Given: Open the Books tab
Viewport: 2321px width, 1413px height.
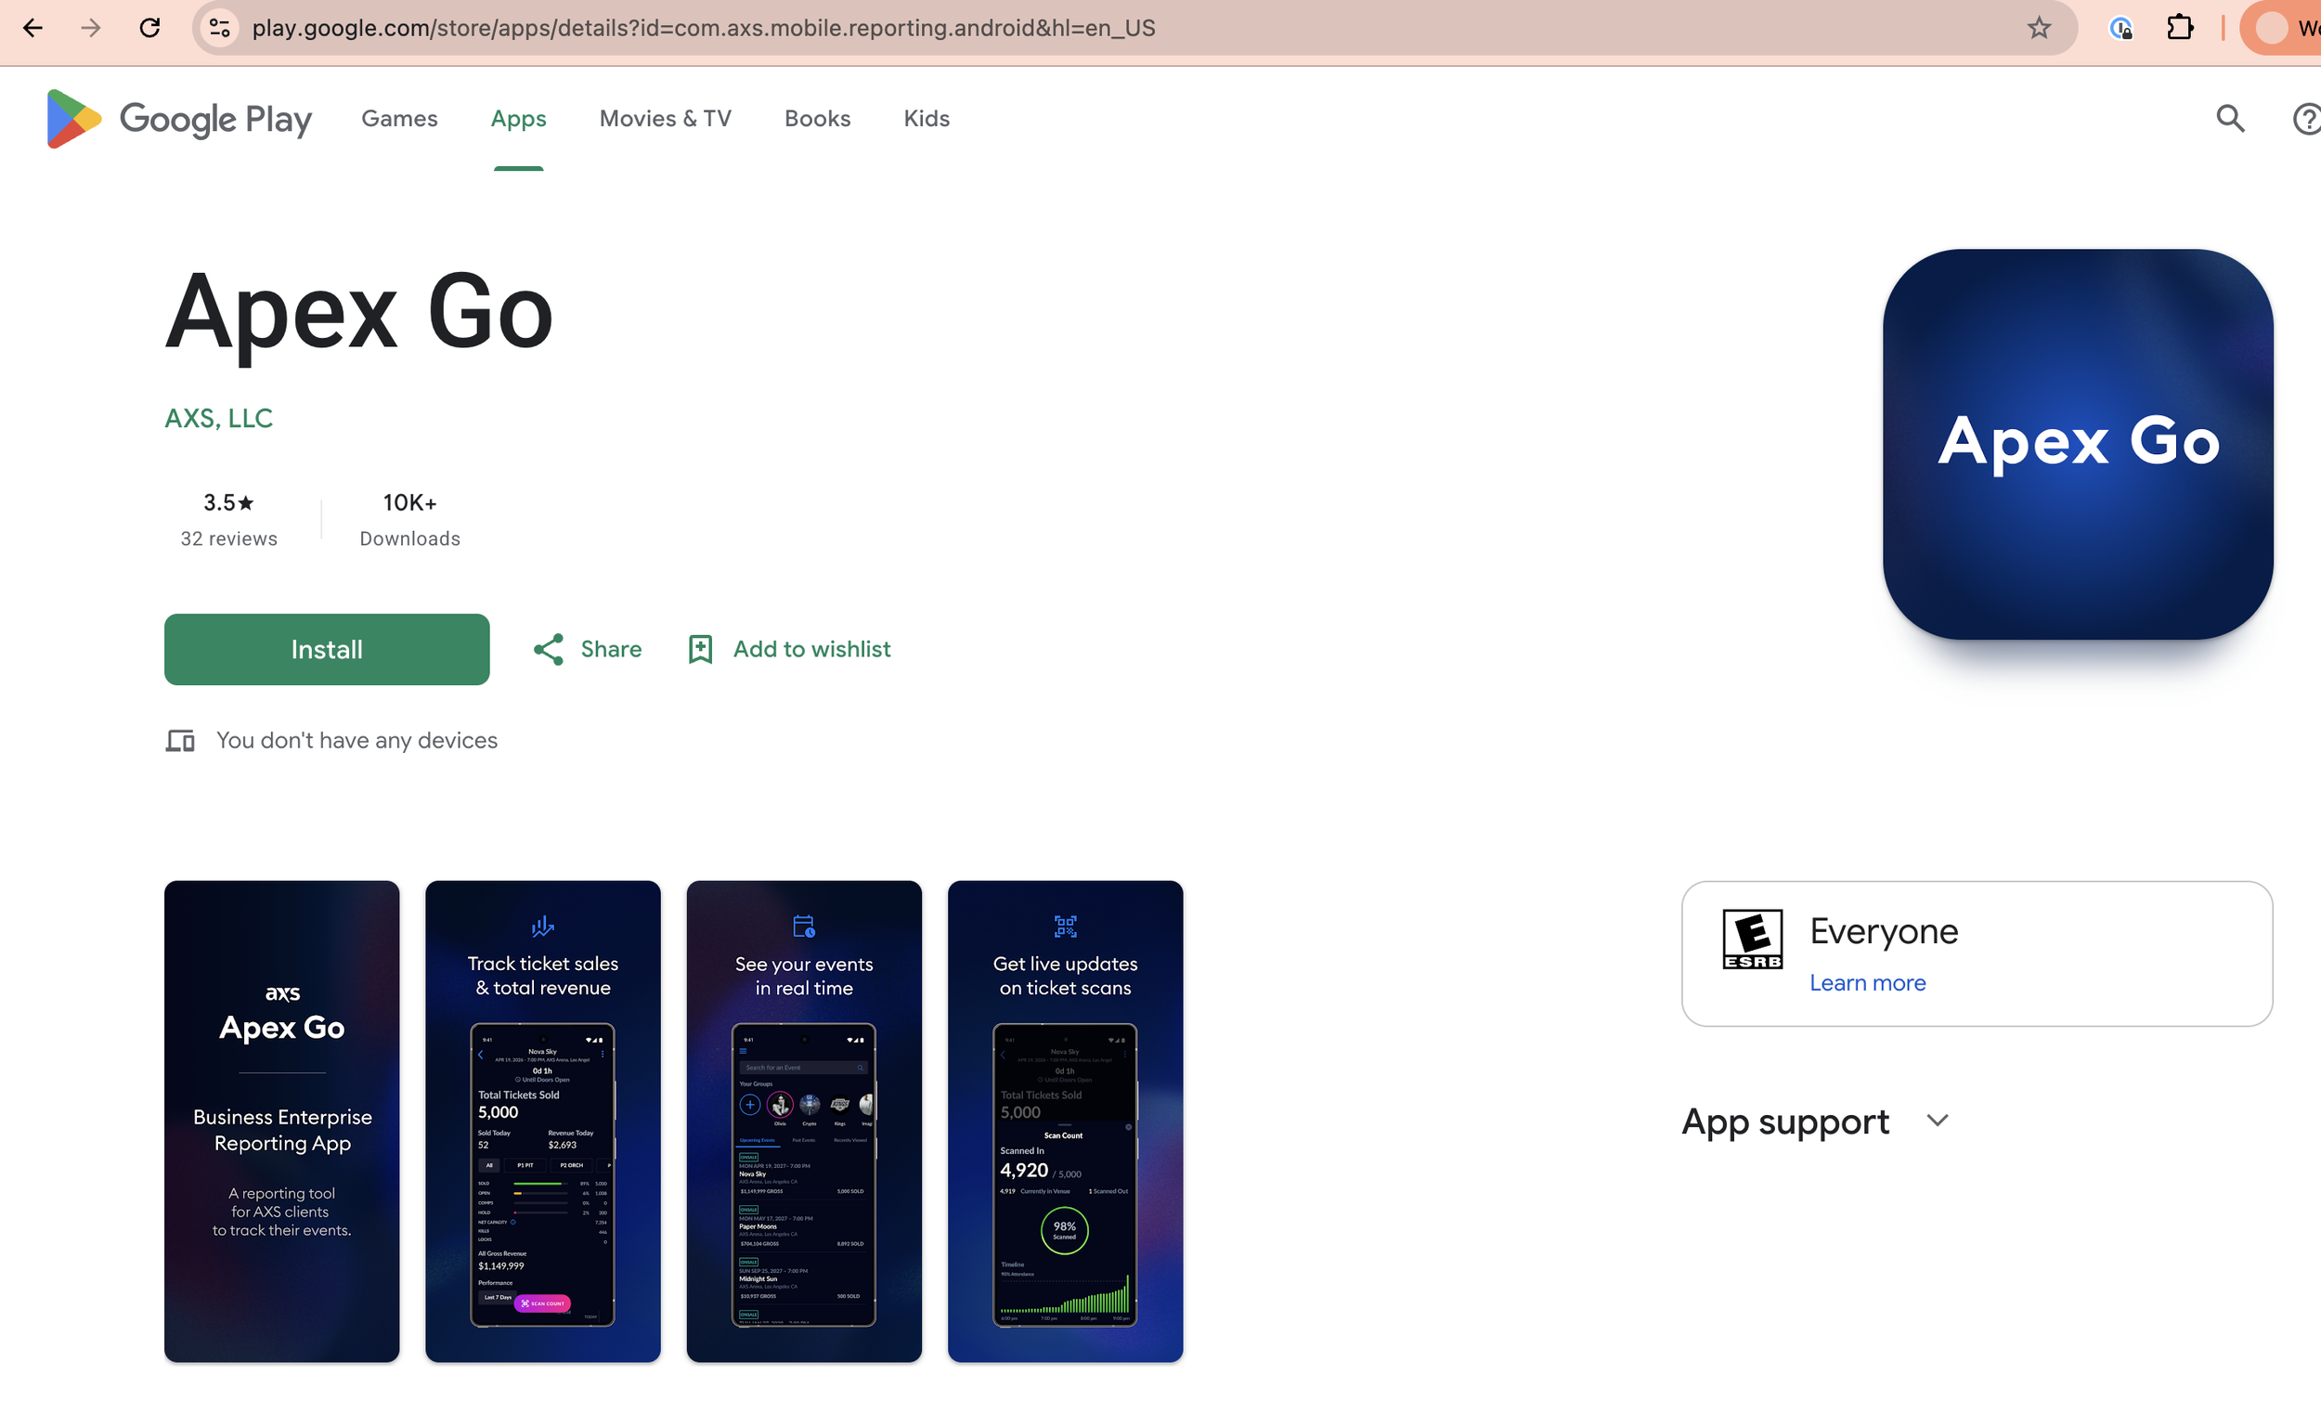Looking at the screenshot, I should tap(818, 119).
